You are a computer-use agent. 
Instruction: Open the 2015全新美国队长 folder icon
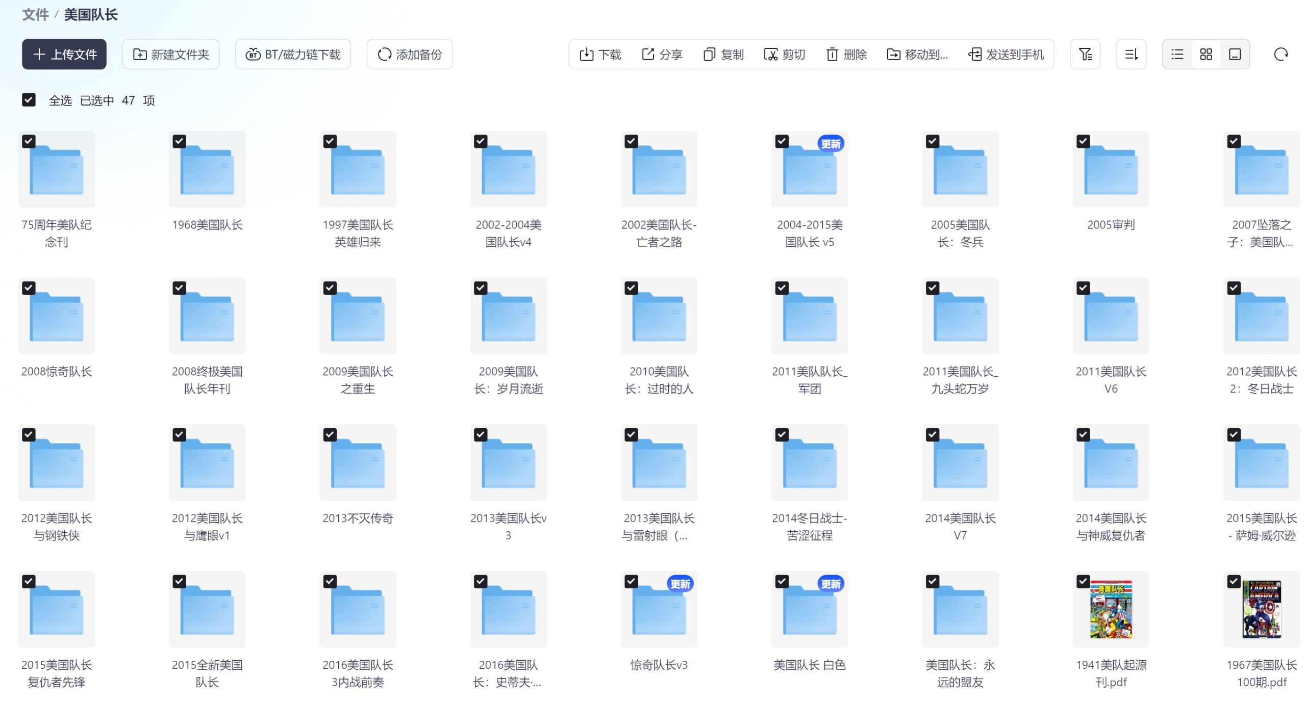click(x=207, y=609)
